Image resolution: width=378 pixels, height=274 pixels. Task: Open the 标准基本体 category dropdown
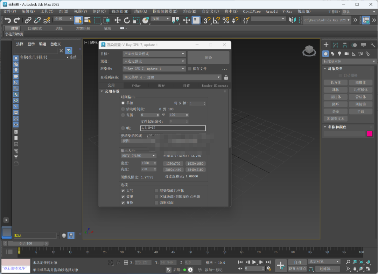point(349,62)
